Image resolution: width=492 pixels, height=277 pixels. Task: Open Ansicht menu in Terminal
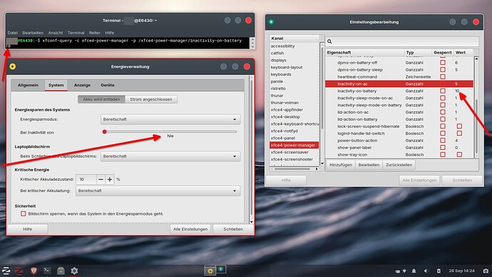tap(56, 33)
